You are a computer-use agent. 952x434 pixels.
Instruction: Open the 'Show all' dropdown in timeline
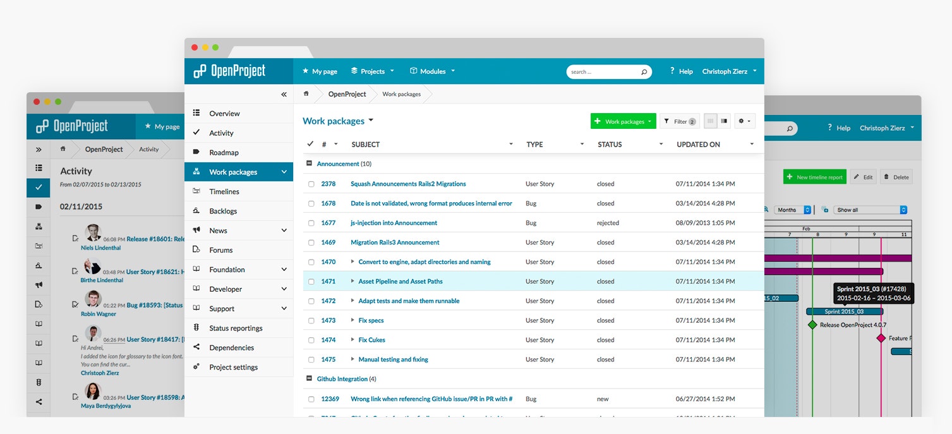871,210
